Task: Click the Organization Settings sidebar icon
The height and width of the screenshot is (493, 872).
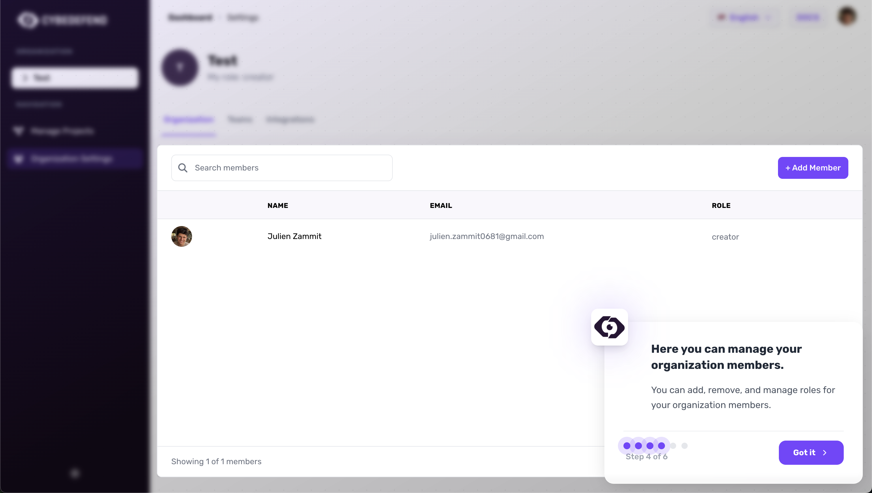Action: click(x=19, y=158)
